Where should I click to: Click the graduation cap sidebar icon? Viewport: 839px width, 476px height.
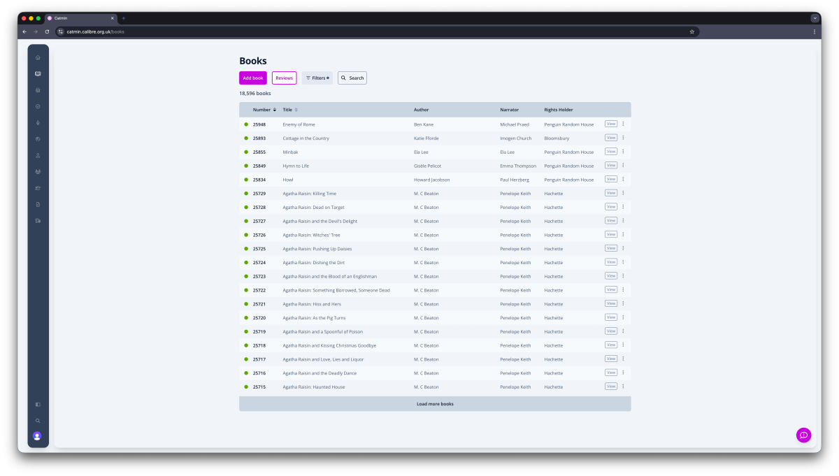coord(38,188)
